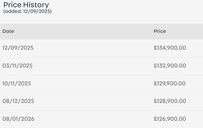
Task: Click the 08/12/2025 date entry
Action: 18,101
